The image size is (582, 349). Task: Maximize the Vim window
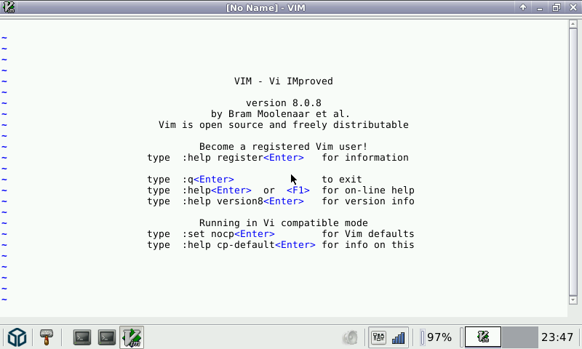click(556, 7)
